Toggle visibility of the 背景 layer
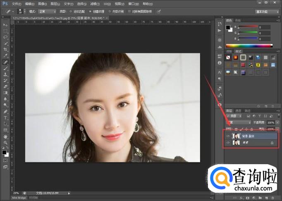Viewport: 282px width, 201px height. pyautogui.click(x=228, y=142)
